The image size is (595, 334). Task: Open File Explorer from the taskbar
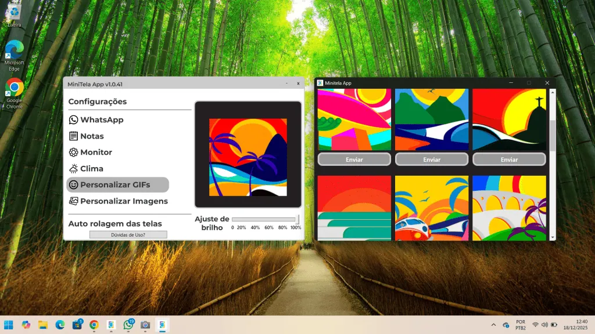[x=43, y=325]
